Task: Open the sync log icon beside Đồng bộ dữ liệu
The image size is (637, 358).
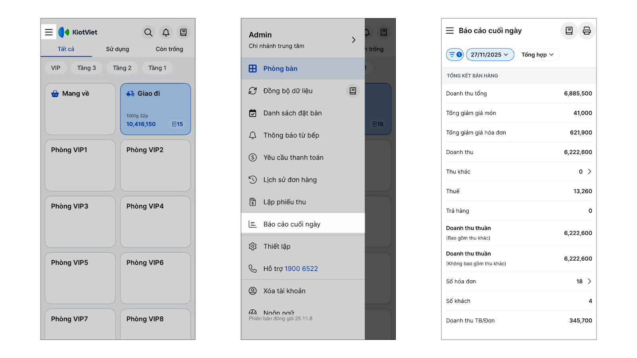Action: (x=353, y=91)
